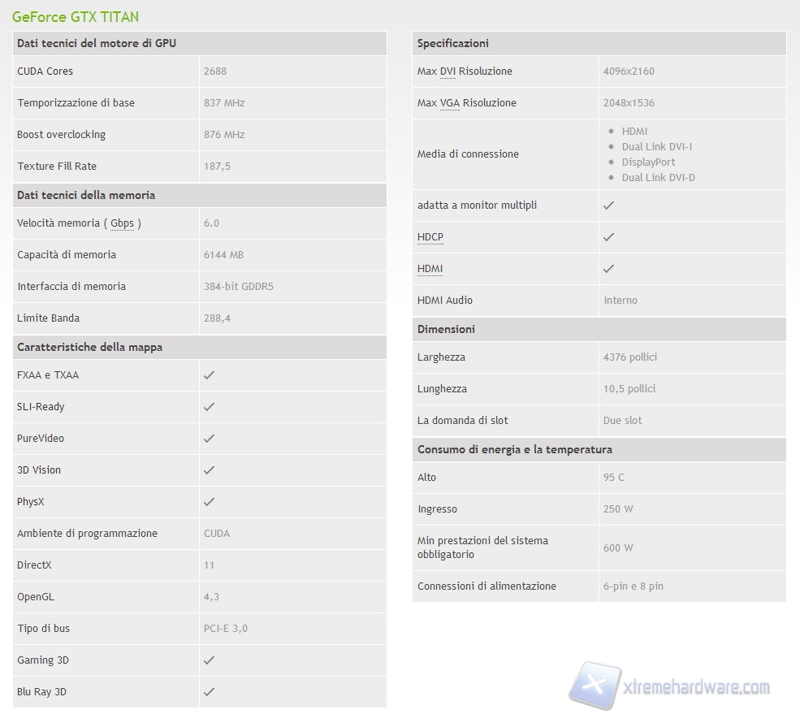Click the 3D Vision checkmark icon
Screen dimensions: 800x714
209,470
